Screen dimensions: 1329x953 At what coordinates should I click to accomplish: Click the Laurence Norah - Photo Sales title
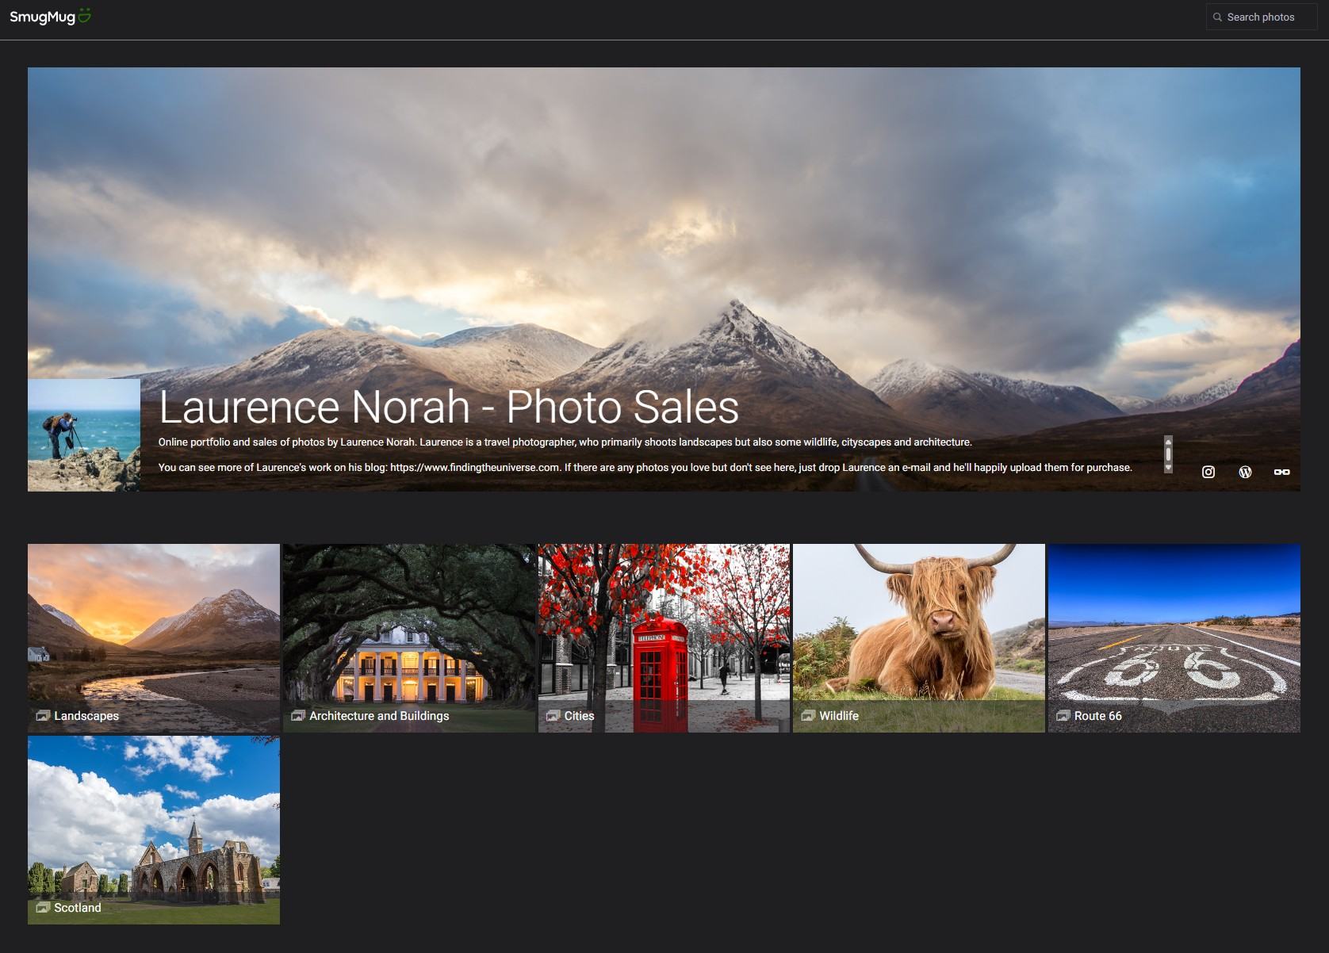(x=449, y=408)
